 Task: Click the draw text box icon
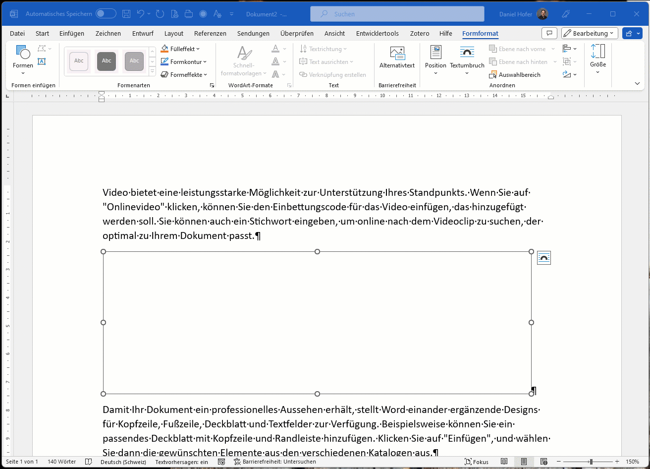point(42,61)
